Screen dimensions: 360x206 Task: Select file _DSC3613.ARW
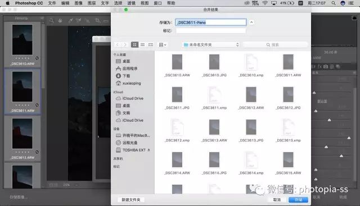click(x=214, y=130)
